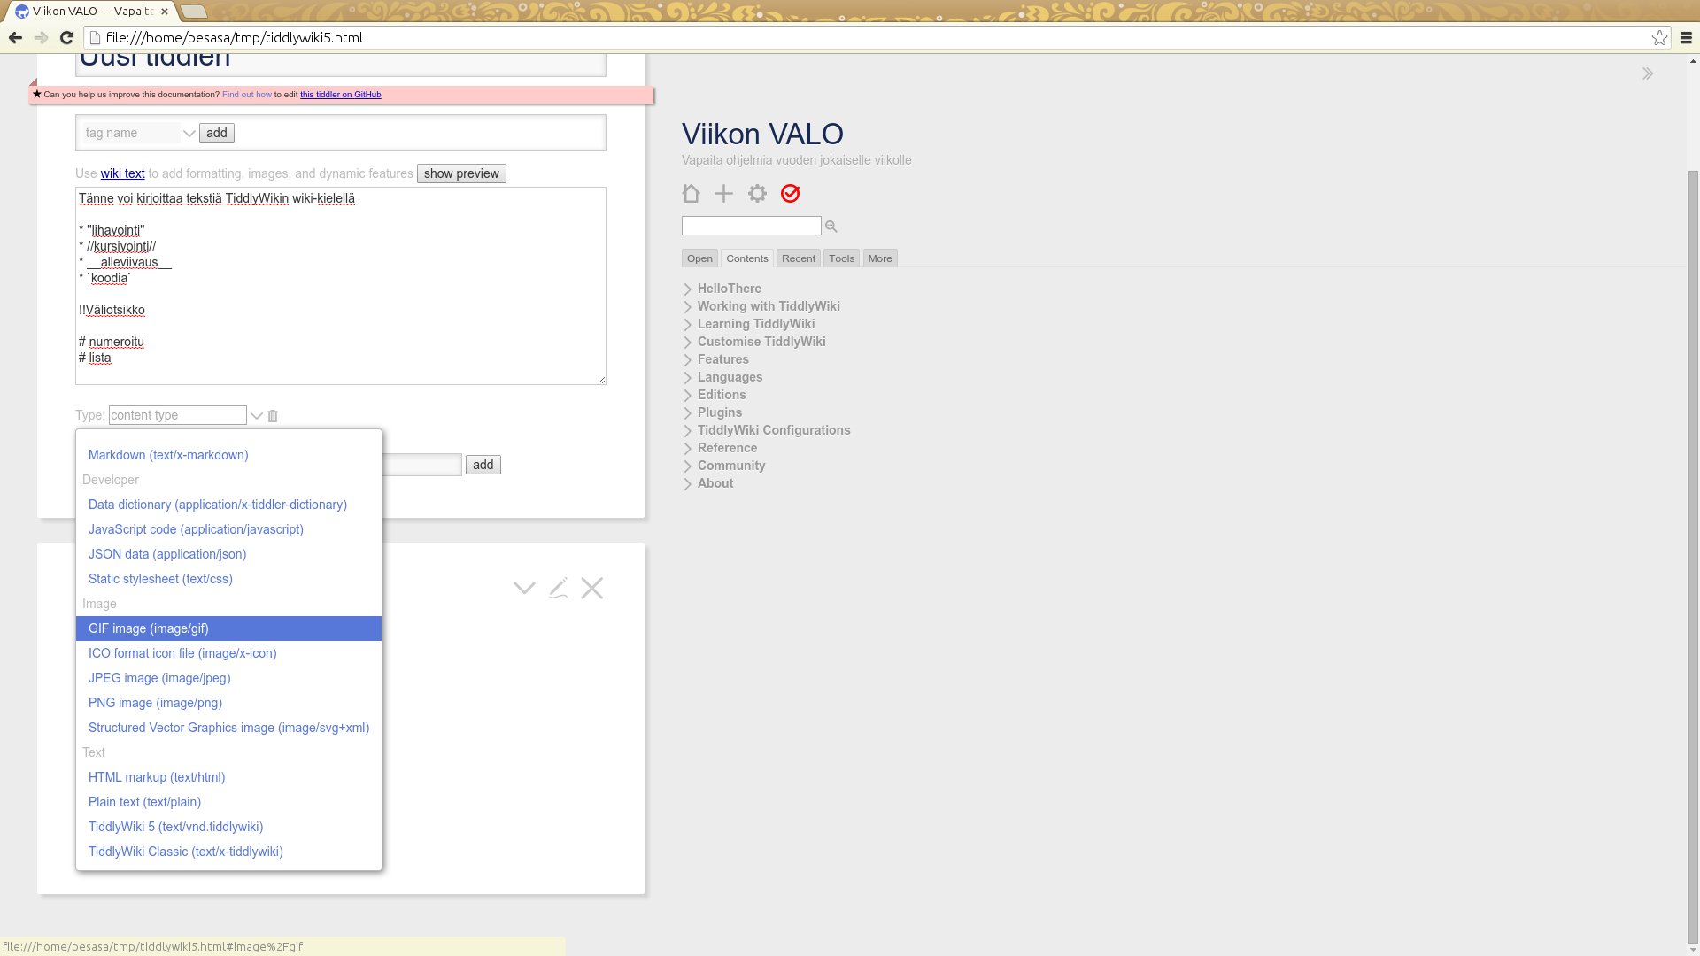1700x956 pixels.
Task: Open Community in contents list
Action: (731, 466)
